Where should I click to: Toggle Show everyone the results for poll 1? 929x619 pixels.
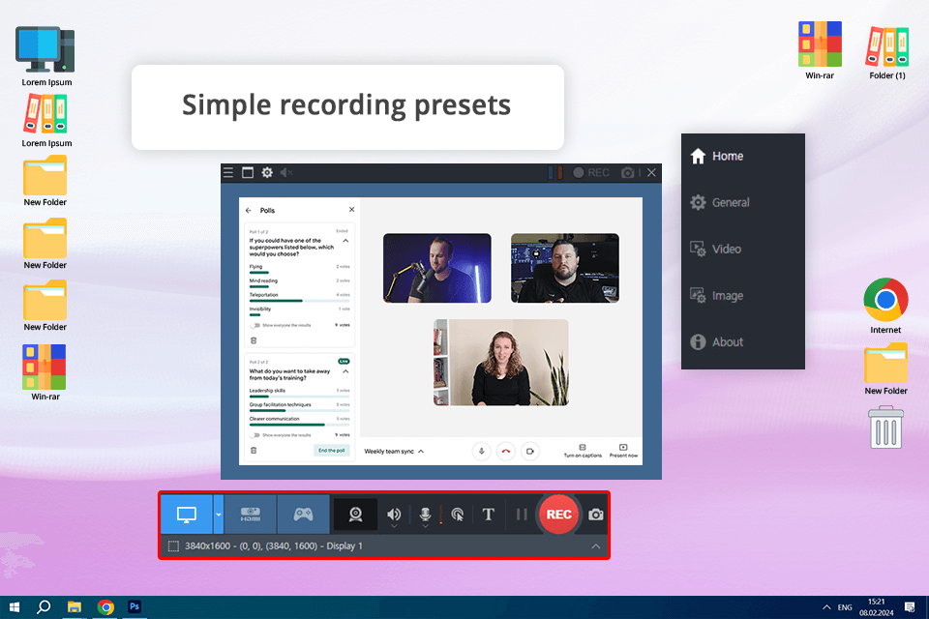click(255, 325)
